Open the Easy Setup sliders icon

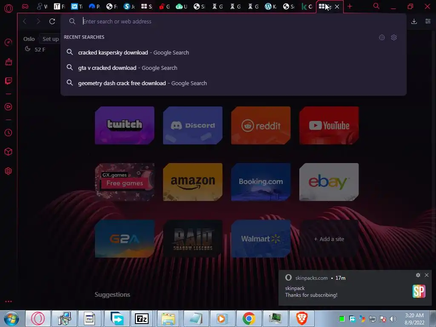tap(428, 21)
